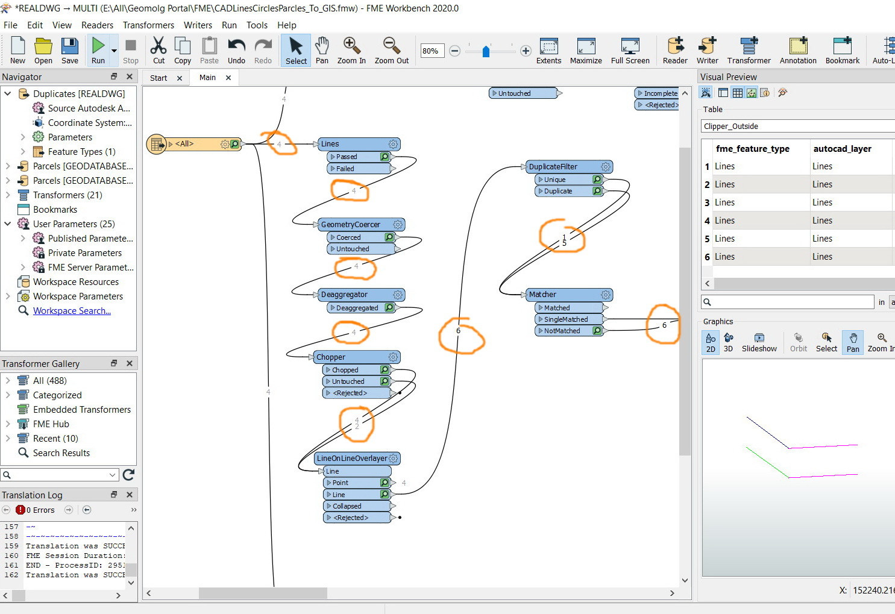Open the Run options dropdown arrow
Screen dimensions: 895x614
coord(114,51)
